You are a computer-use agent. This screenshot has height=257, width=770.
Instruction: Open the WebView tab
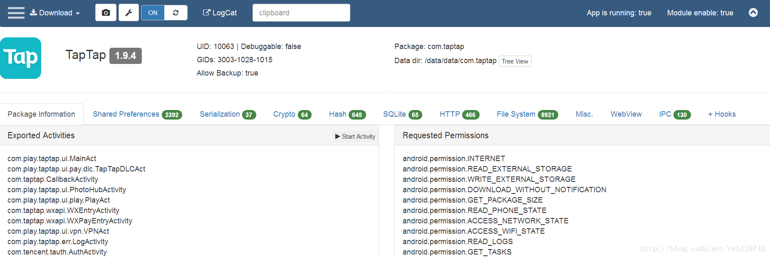click(626, 114)
